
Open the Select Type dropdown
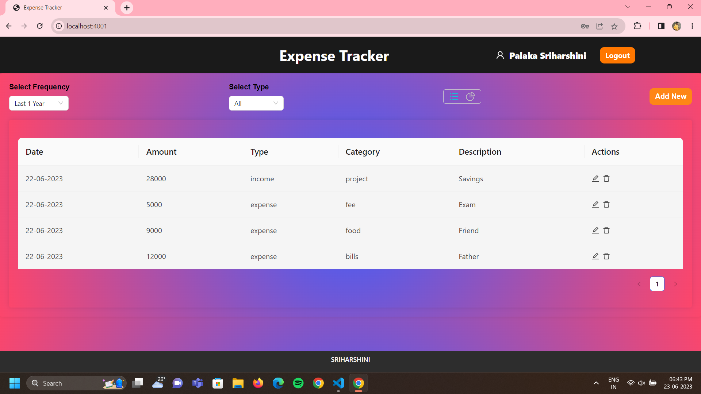coord(256,103)
